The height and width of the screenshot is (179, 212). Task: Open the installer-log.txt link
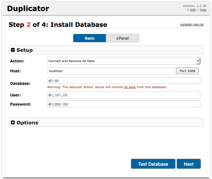(x=192, y=24)
